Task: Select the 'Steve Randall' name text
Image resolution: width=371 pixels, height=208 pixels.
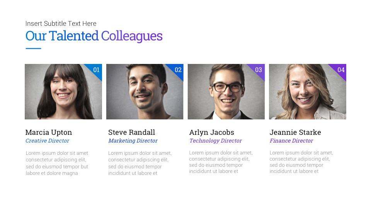Action: point(131,133)
